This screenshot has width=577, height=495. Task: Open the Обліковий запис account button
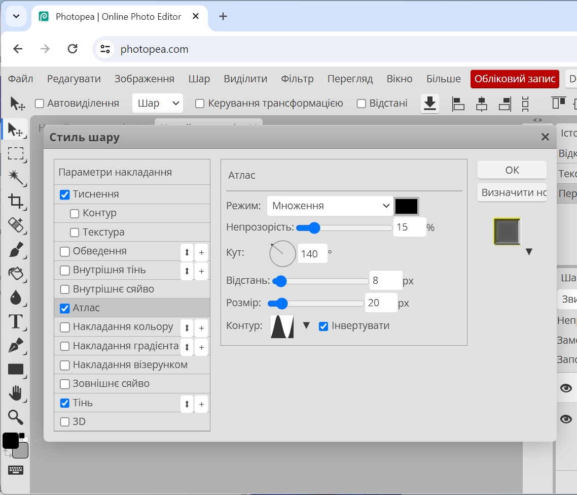[515, 79]
